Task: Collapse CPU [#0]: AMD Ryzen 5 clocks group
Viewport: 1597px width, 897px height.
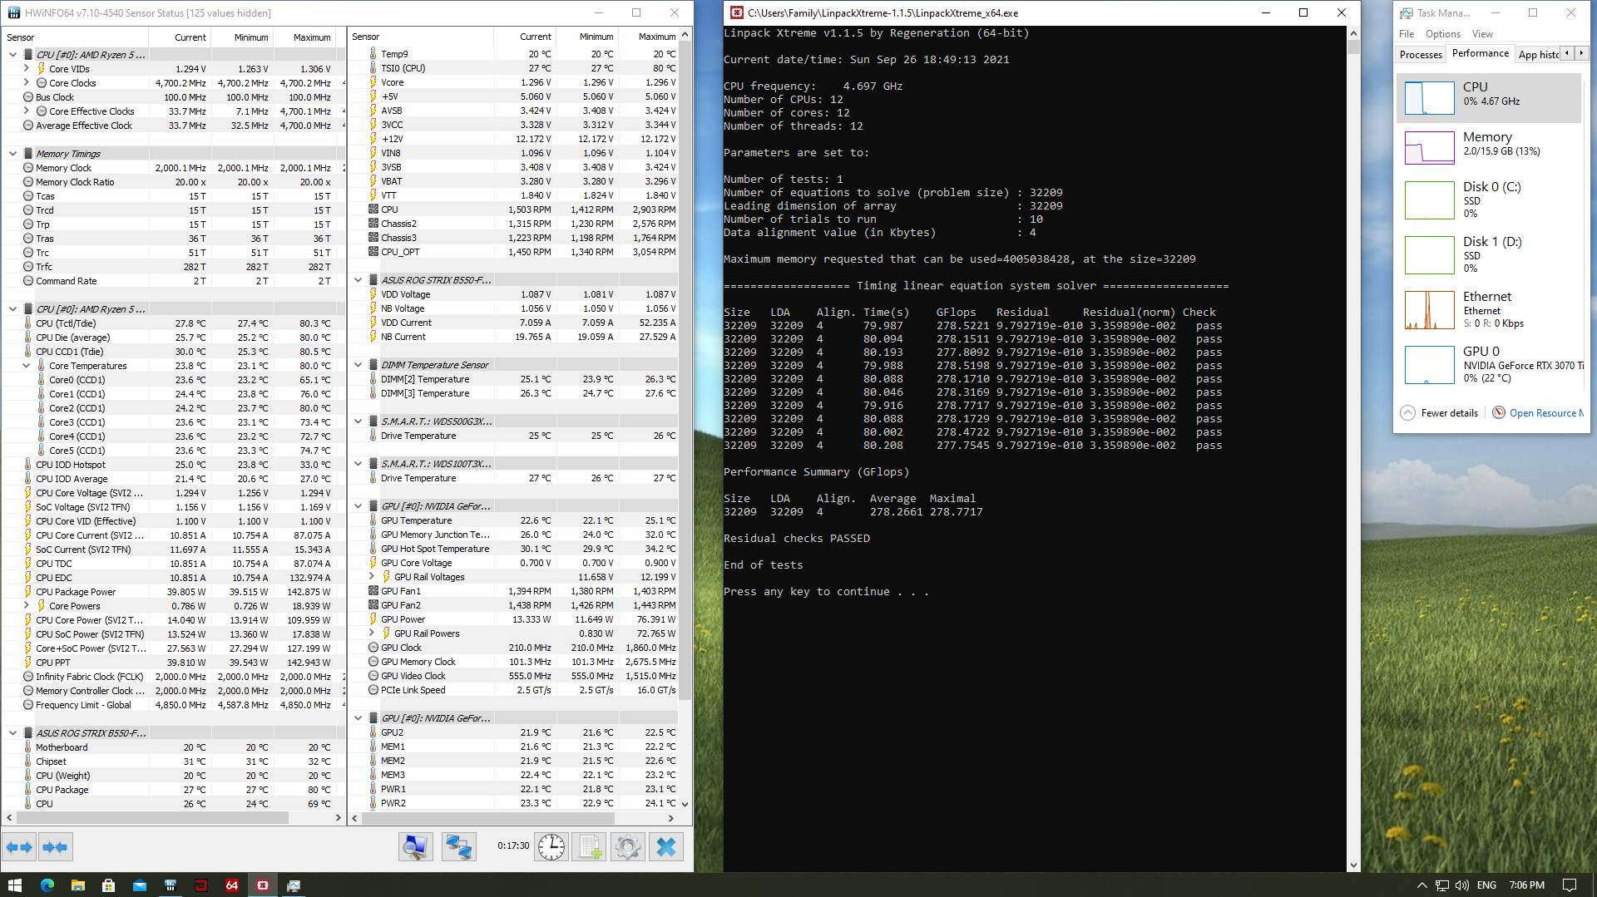Action: pyautogui.click(x=12, y=55)
